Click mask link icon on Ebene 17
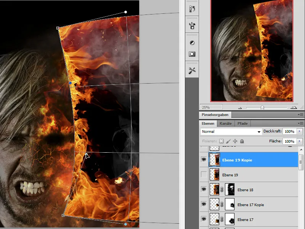The image size is (305, 229). point(222,219)
